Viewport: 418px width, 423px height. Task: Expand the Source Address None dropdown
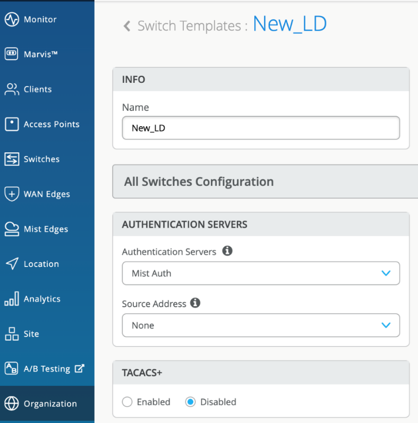(261, 325)
